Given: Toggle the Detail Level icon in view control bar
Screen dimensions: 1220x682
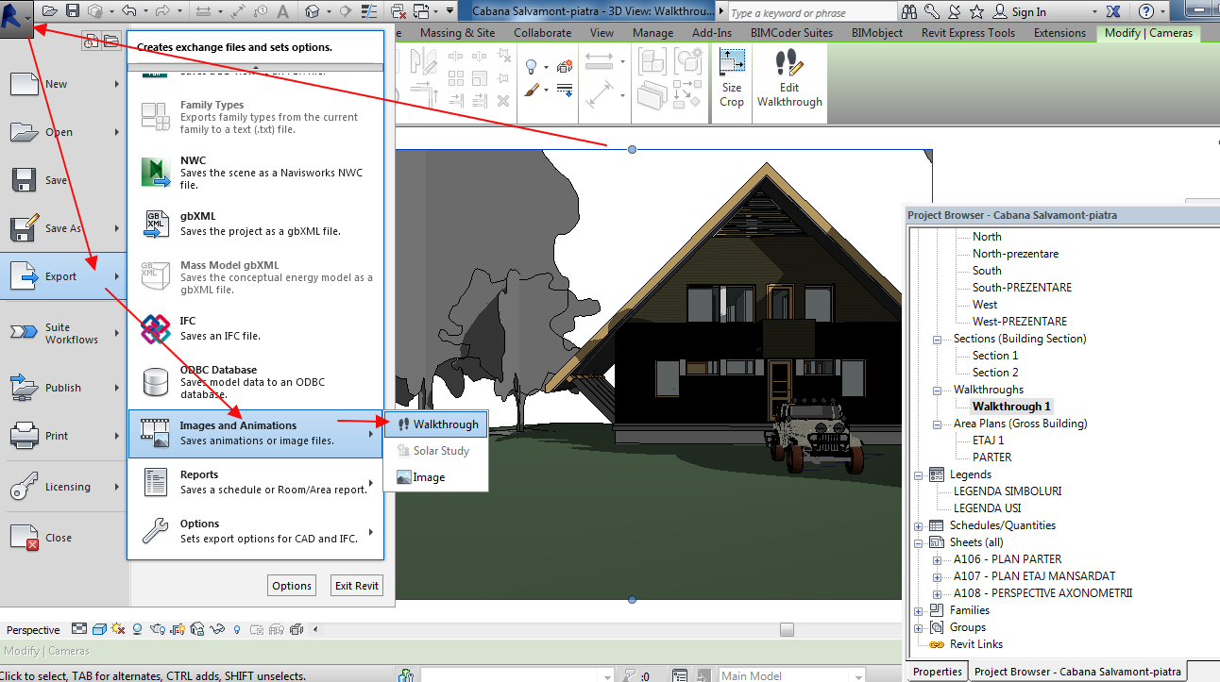Looking at the screenshot, I should [79, 629].
